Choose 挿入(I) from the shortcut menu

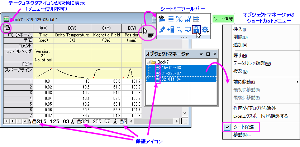(x=261, y=29)
